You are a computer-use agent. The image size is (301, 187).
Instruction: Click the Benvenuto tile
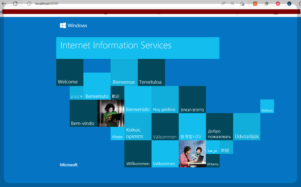(97, 86)
